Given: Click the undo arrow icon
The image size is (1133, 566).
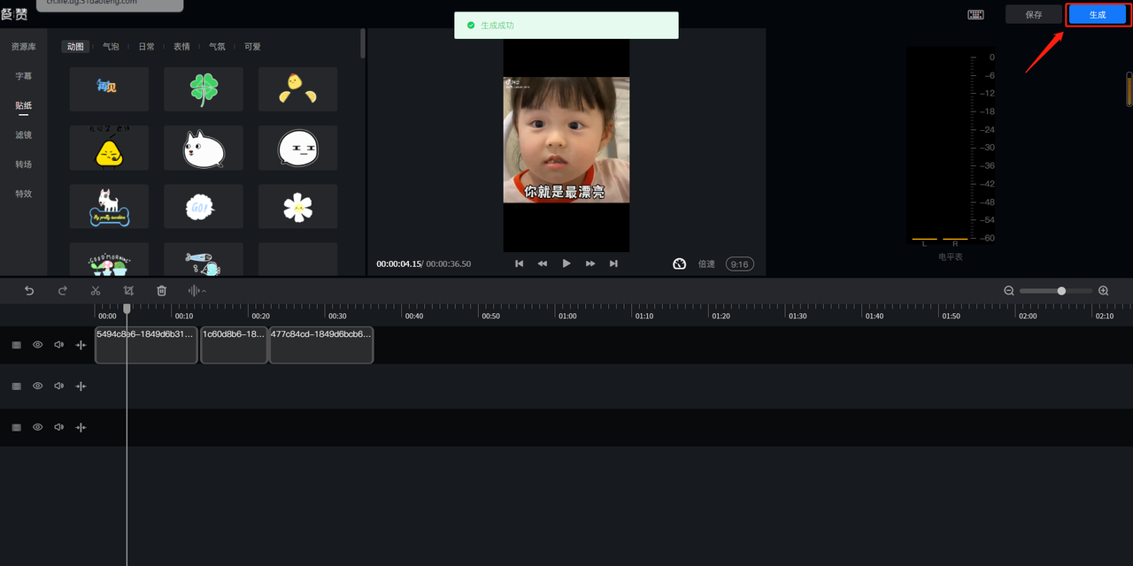Looking at the screenshot, I should tap(29, 291).
